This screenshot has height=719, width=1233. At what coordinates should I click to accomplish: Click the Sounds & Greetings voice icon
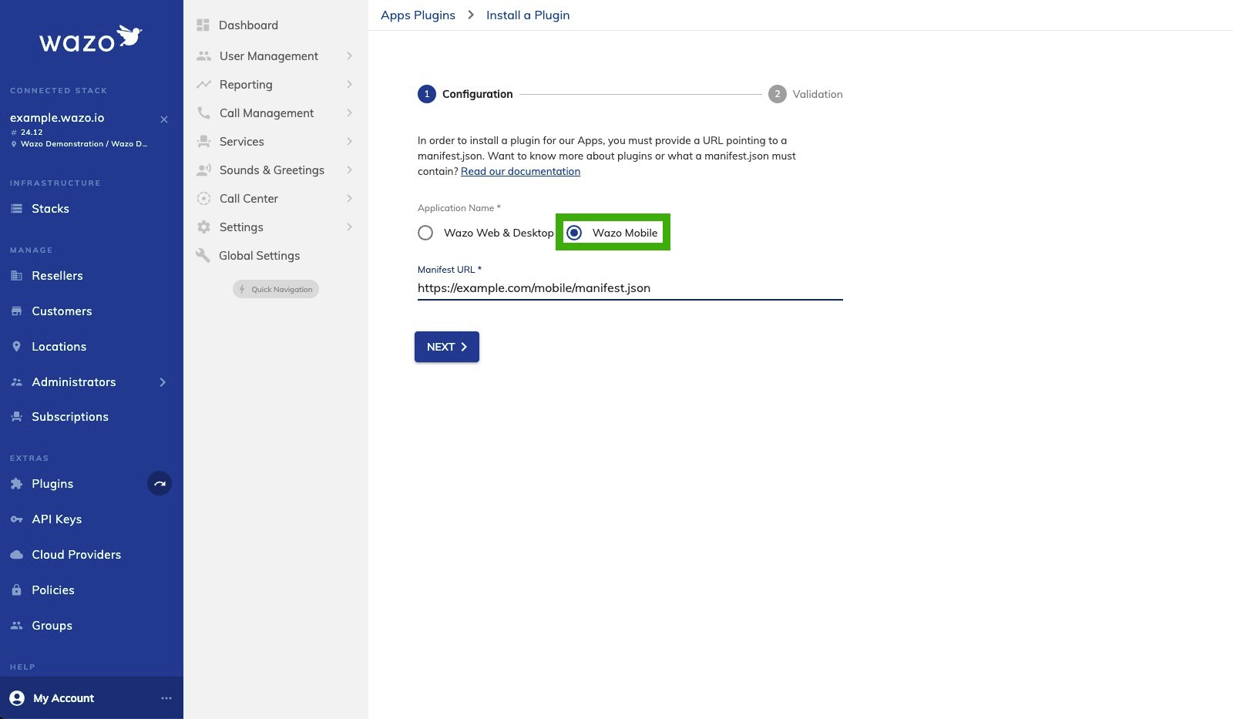click(x=203, y=170)
